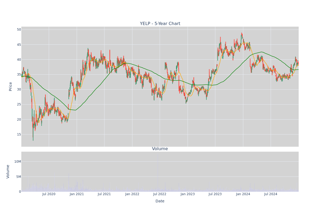Click the 'YELP - 5-Year Chart' title

pyautogui.click(x=160, y=24)
